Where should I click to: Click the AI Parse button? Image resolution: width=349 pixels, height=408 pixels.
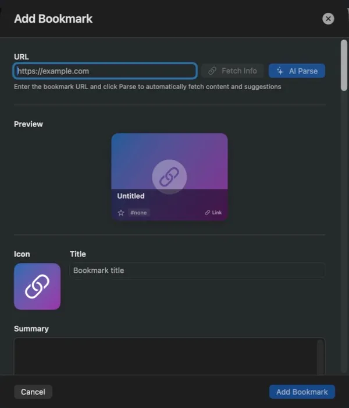click(297, 71)
